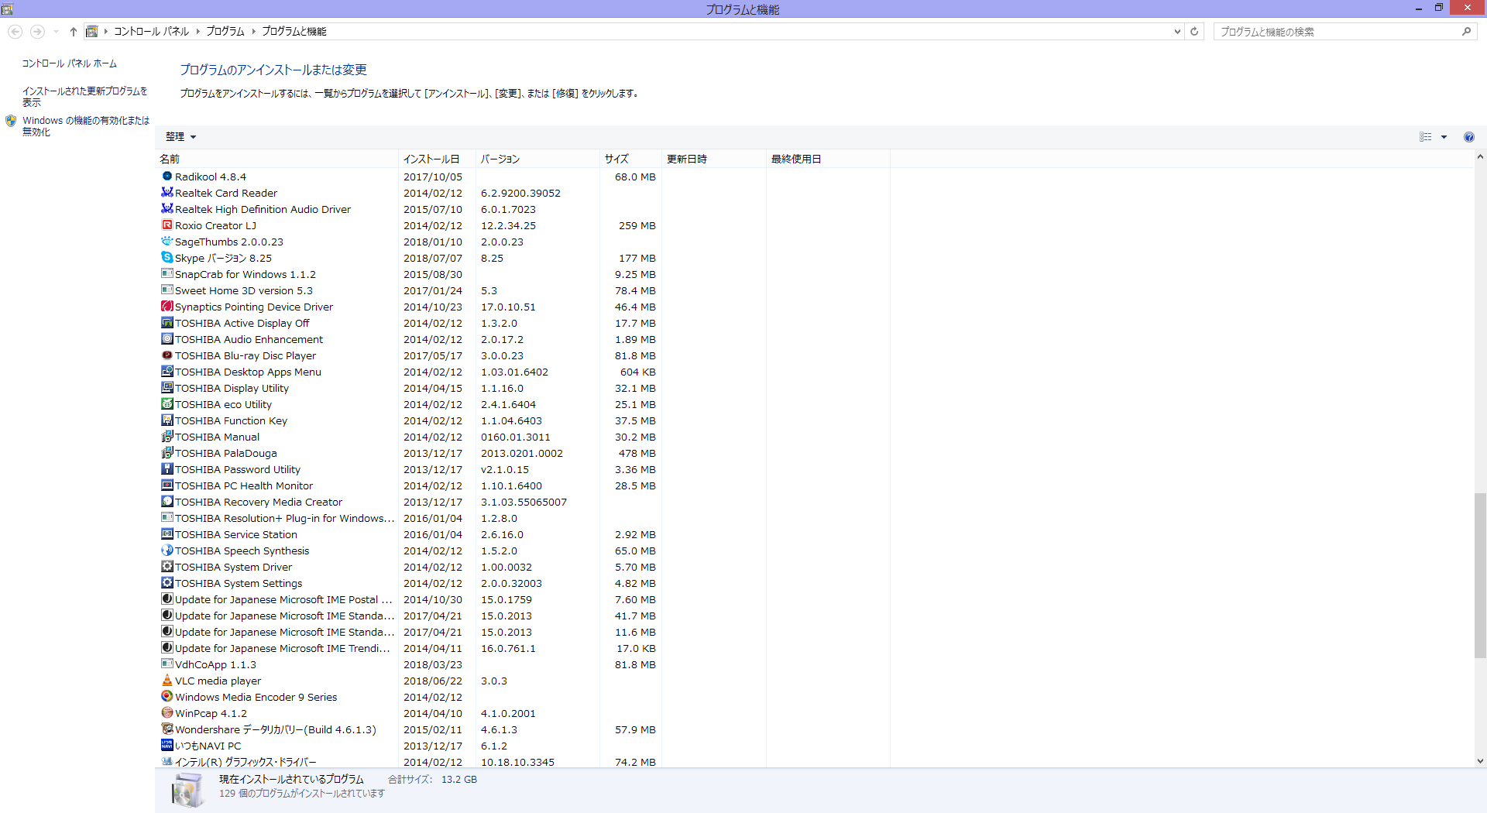Select Realtek High Definition Audio Driver row
The height and width of the screenshot is (813, 1487).
pyautogui.click(x=524, y=209)
